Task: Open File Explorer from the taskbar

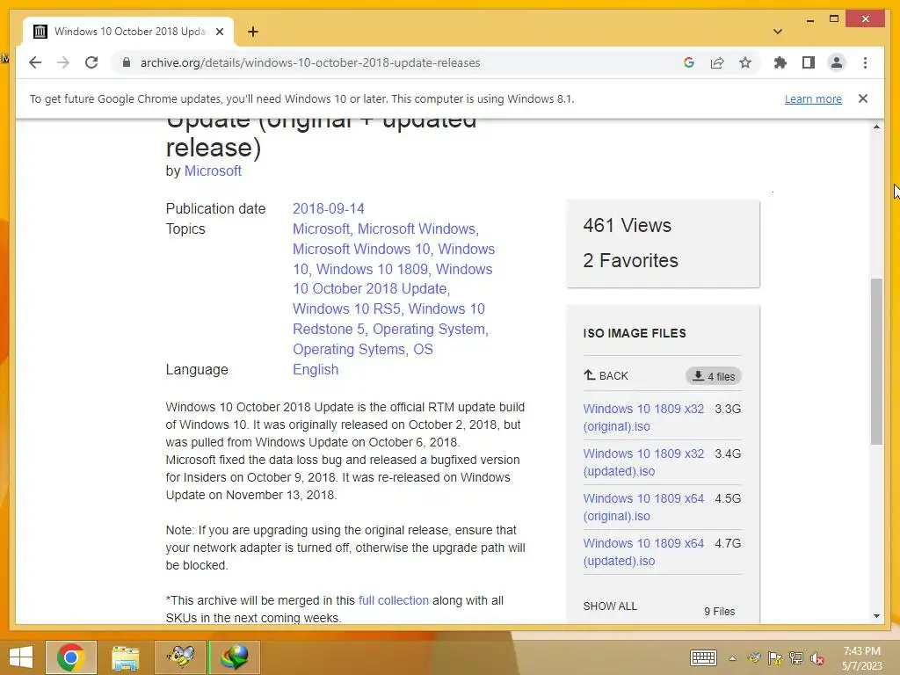Action: pyautogui.click(x=125, y=657)
